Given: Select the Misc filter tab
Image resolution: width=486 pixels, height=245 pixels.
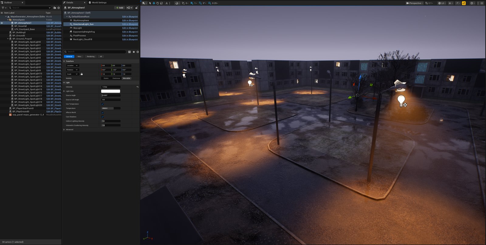Looking at the screenshot, I should point(80,56).
